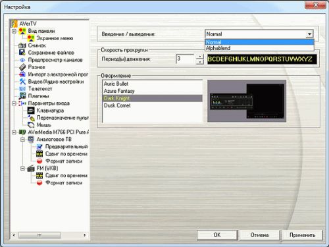Select the Сохранение файлов disk icon

point(22,53)
